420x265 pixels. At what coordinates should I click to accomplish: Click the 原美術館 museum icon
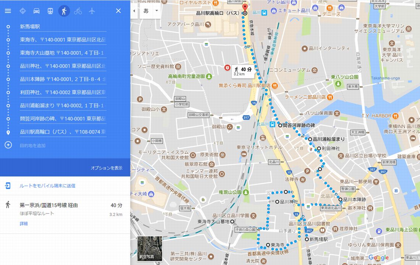pyautogui.click(x=223, y=155)
